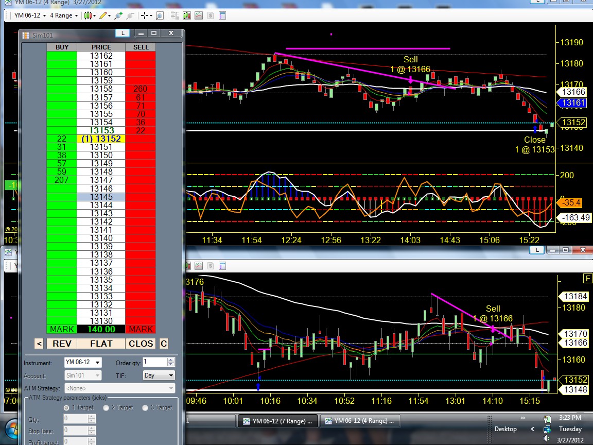Click the red MARK sell button
This screenshot has height=445, width=593.
(x=141, y=329)
